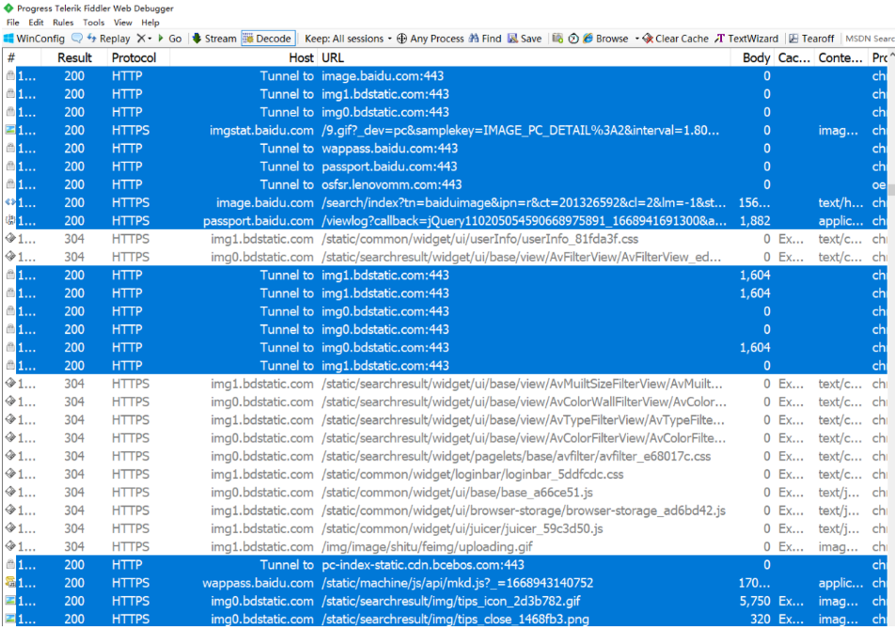Click the HTML icon of image.baidu.com search/index row
The width and height of the screenshot is (895, 630).
(x=9, y=202)
